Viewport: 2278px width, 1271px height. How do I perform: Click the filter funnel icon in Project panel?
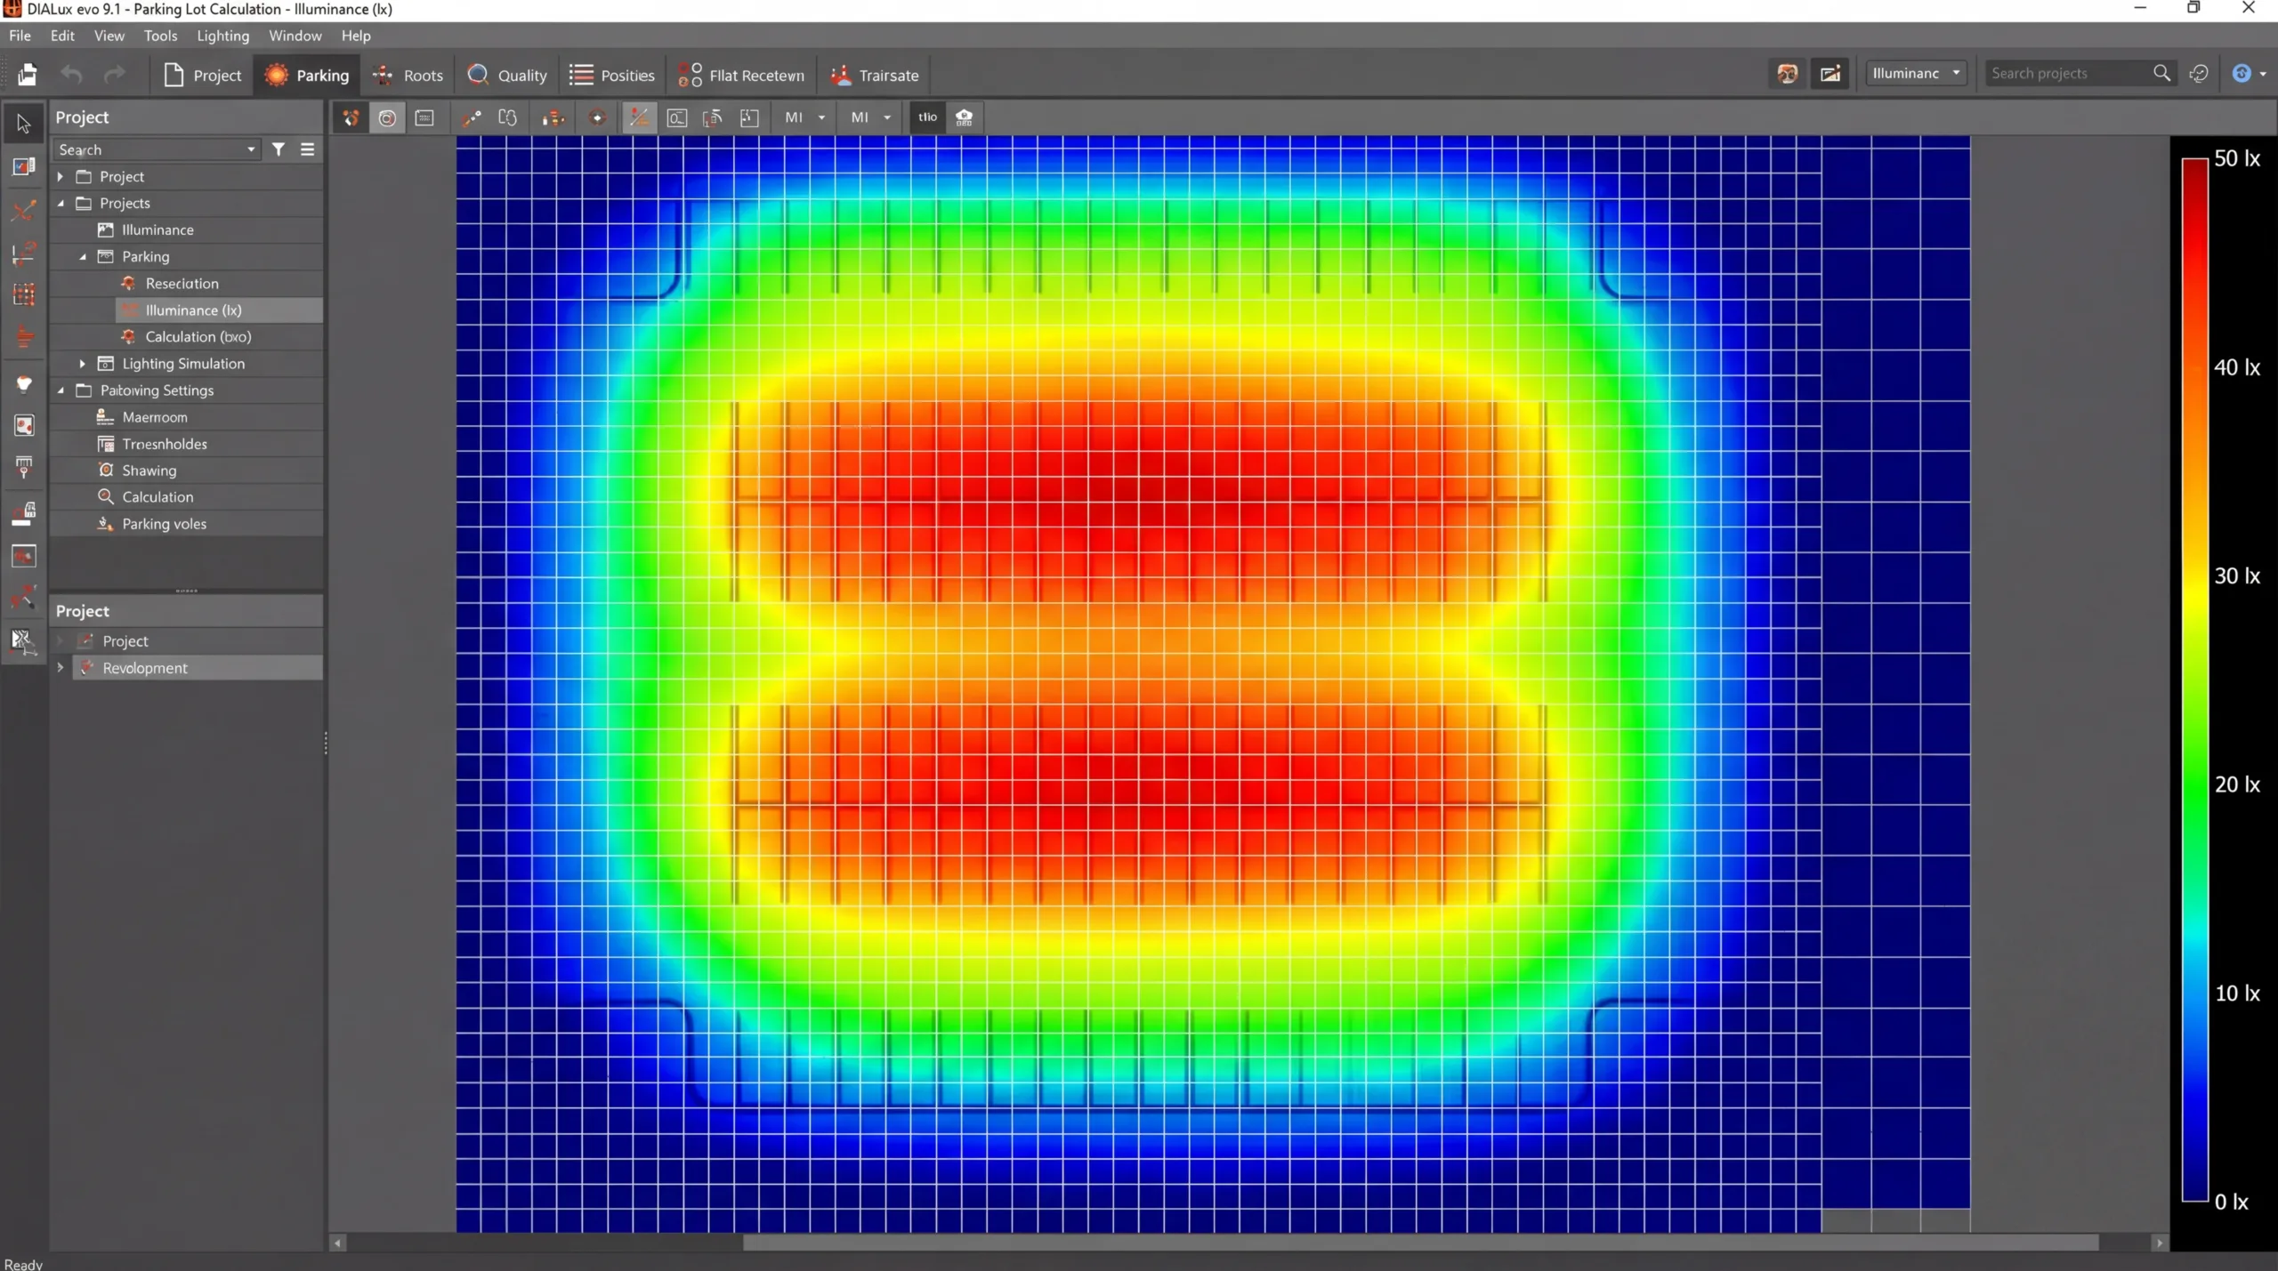[279, 149]
